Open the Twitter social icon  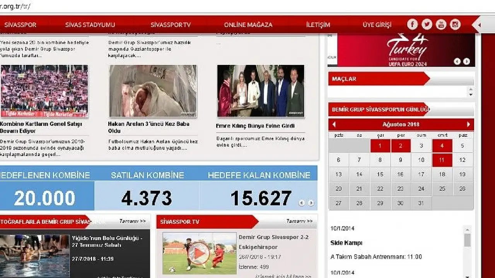coord(427,25)
